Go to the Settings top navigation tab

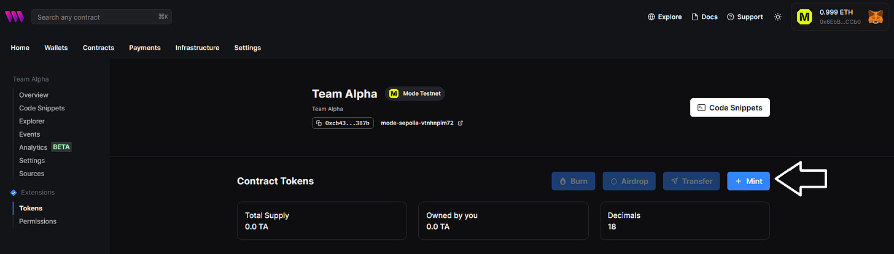[247, 48]
